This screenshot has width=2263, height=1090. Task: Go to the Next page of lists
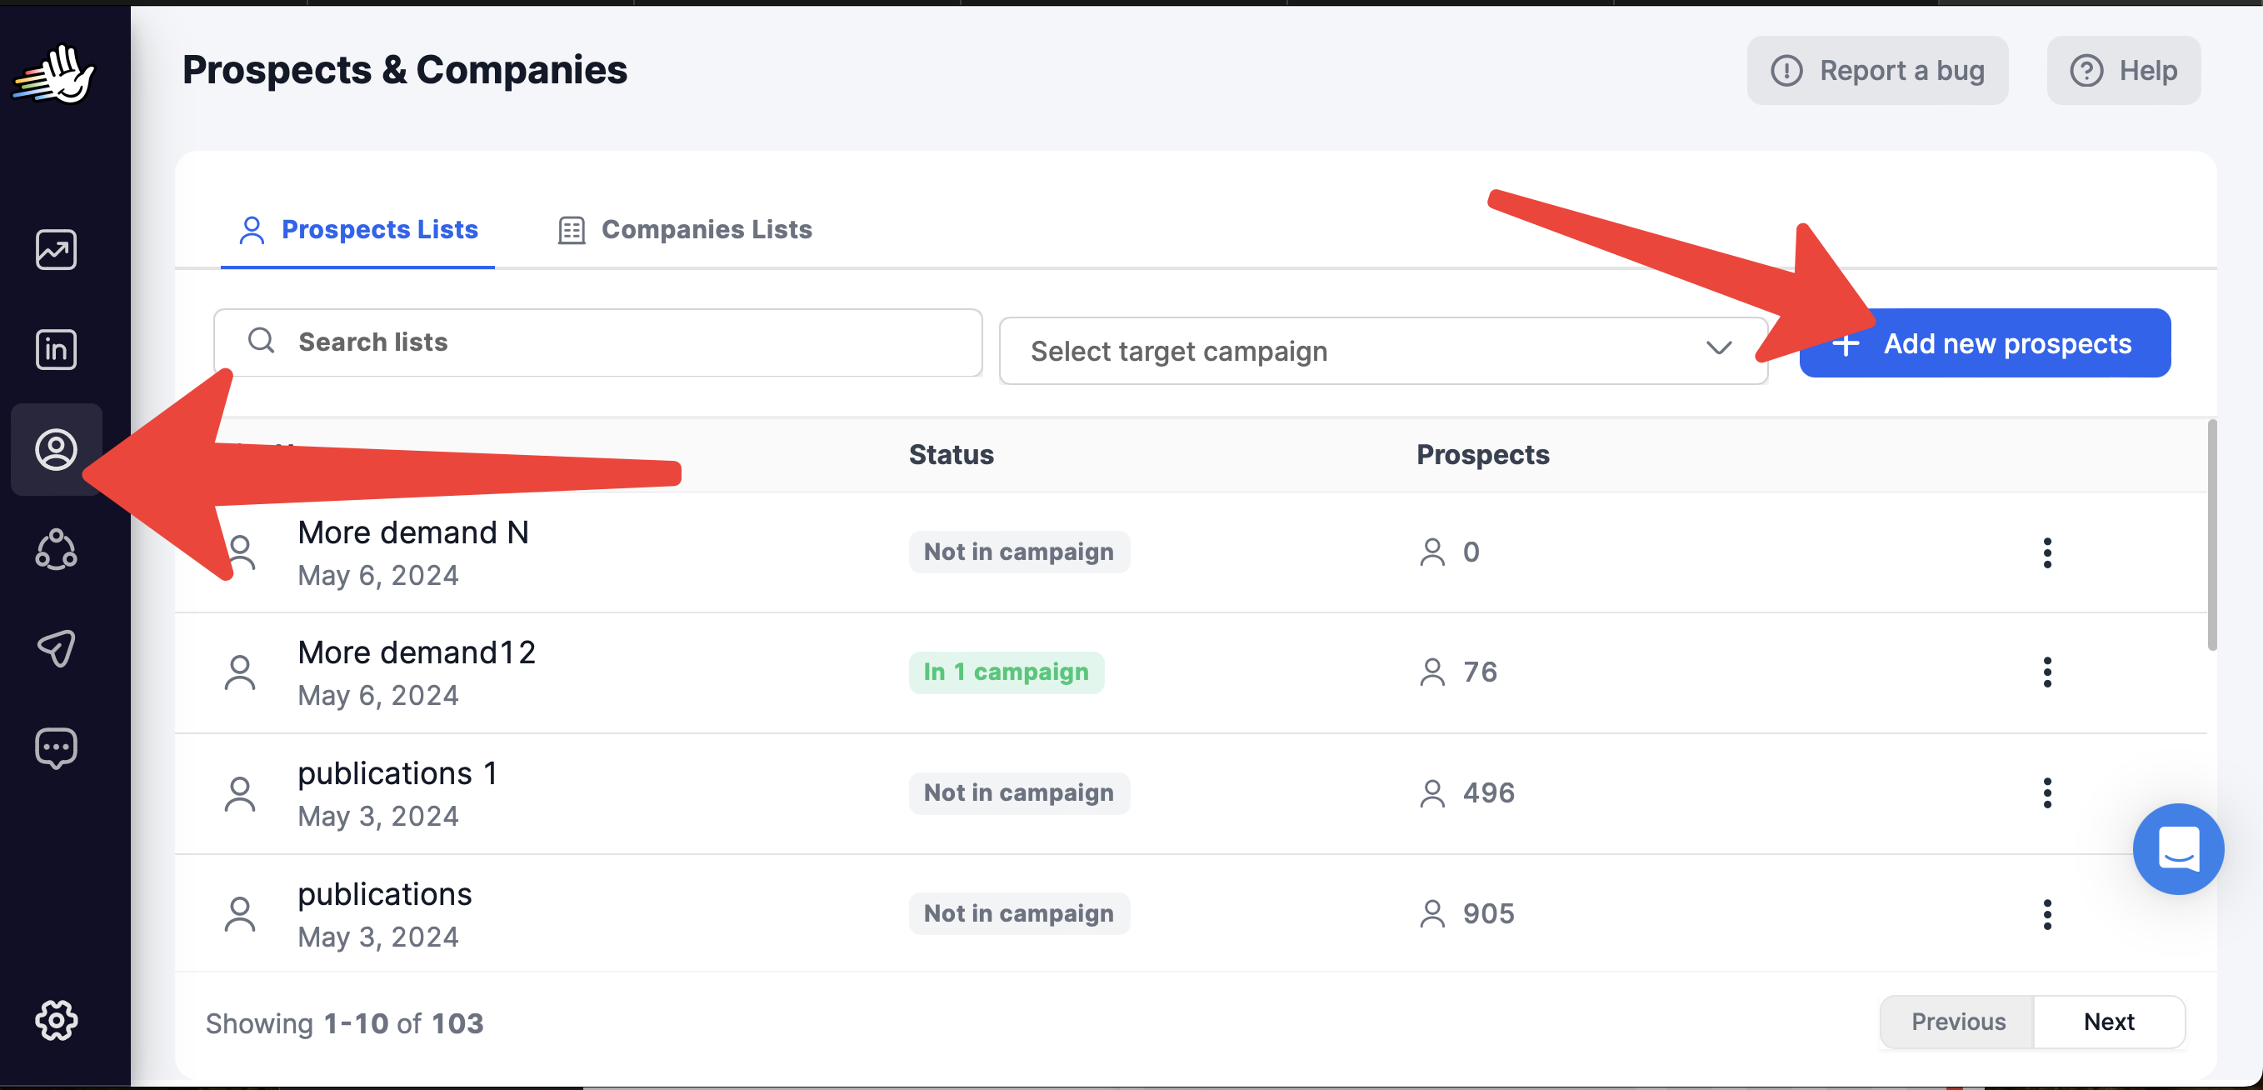[2108, 1022]
